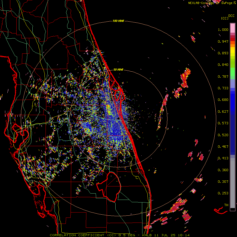Select the 0.947 scale value
The height and width of the screenshot is (237, 237).
point(223,41)
